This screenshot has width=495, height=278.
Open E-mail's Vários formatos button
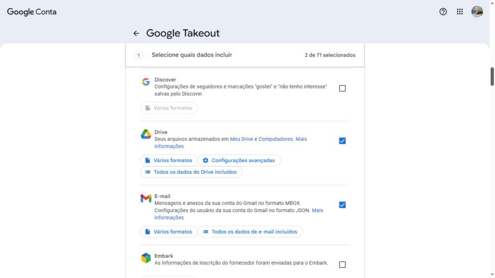(x=169, y=232)
